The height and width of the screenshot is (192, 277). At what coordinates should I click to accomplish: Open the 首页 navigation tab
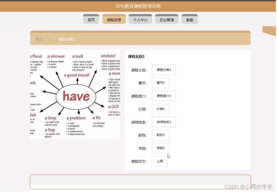click(91, 19)
